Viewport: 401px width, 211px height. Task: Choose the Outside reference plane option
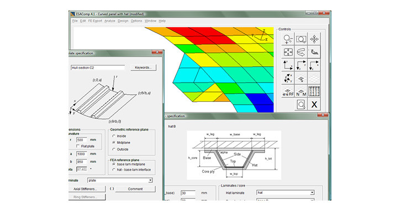tap(114, 149)
